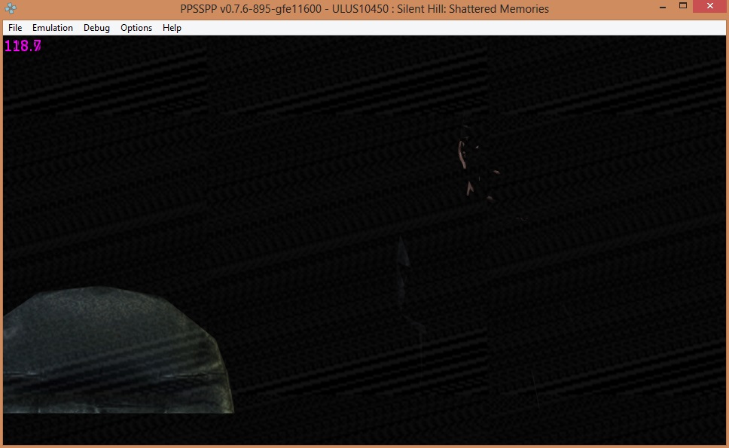Click empty menu bar space right of Help
Image resolution: width=729 pixels, height=448 pixels.
tap(452, 28)
